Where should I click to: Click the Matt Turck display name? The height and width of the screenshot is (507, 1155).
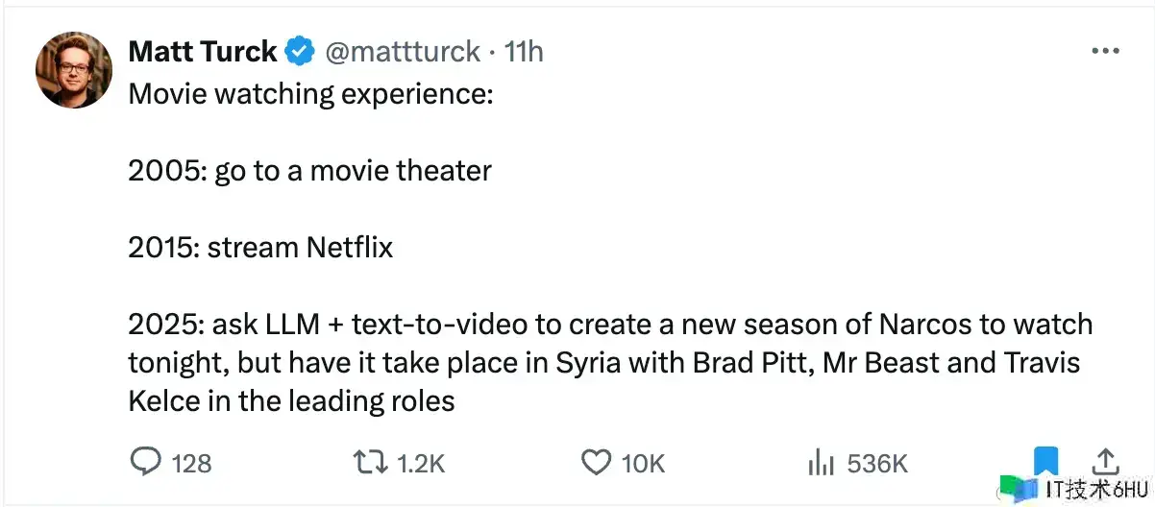click(202, 52)
